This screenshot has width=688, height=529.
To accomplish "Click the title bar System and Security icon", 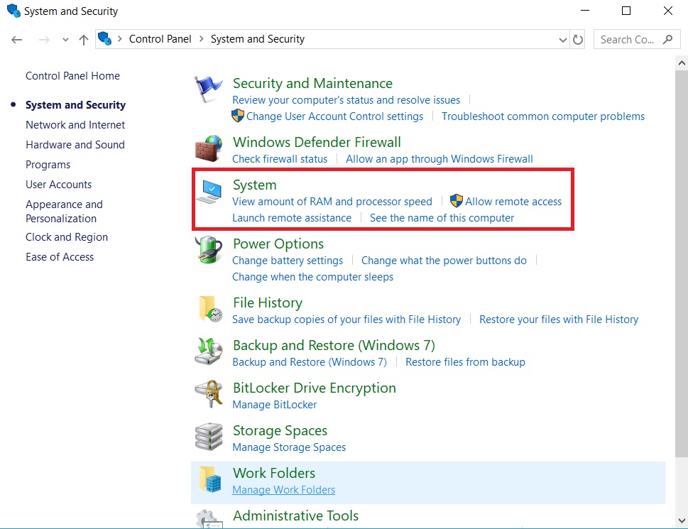I will pyautogui.click(x=13, y=11).
